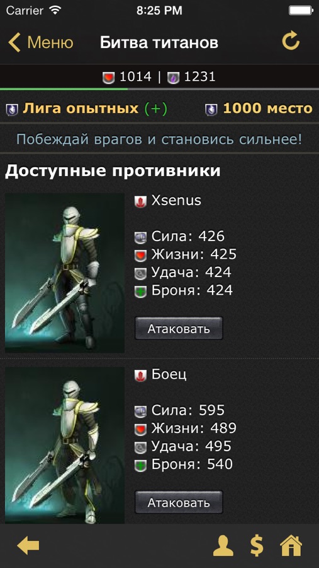Open the dollar sign shop icon
Image resolution: width=319 pixels, height=568 pixels.
pos(257,545)
